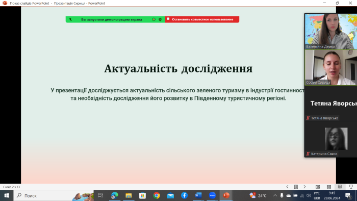The width and height of the screenshot is (357, 201).
Task: Click the Zoom recording indicator icon
Action: [x=154, y=19]
